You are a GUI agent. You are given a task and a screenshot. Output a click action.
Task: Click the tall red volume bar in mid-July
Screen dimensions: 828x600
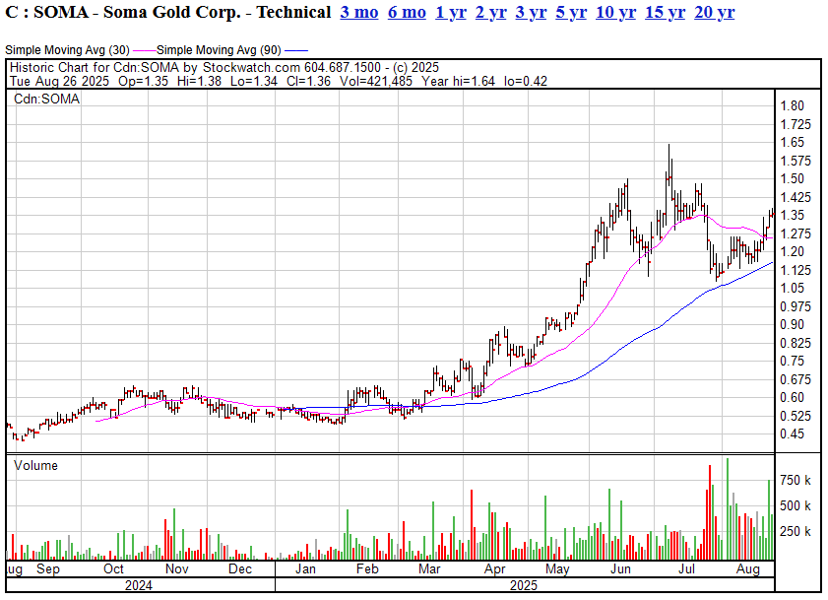point(710,512)
